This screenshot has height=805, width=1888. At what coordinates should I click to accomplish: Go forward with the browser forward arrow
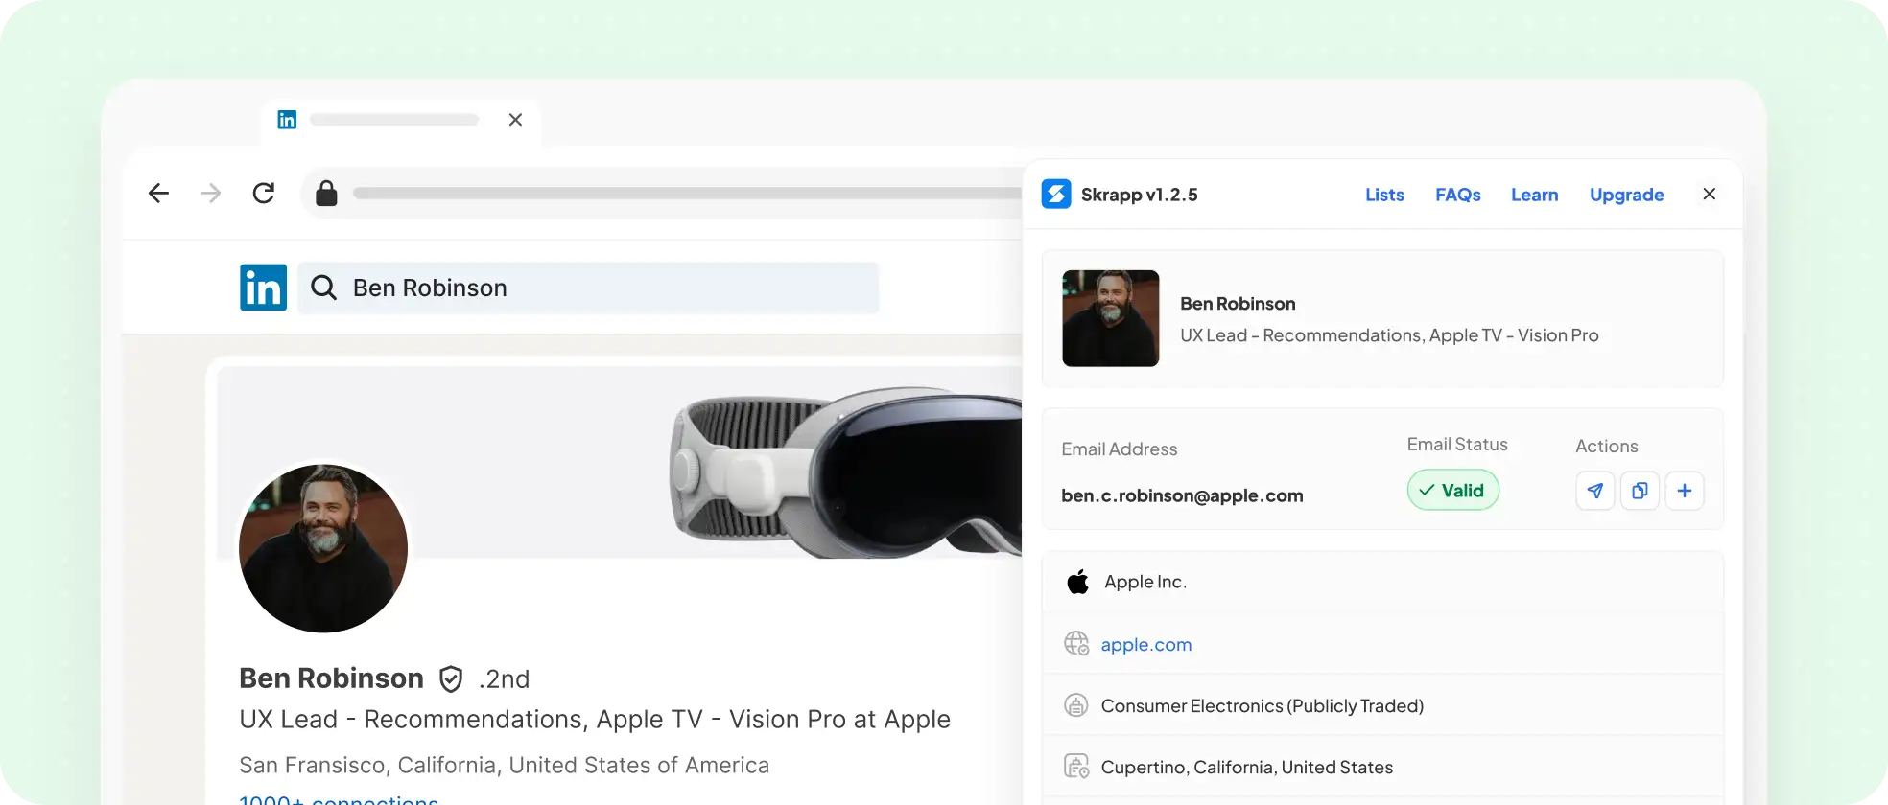click(210, 194)
